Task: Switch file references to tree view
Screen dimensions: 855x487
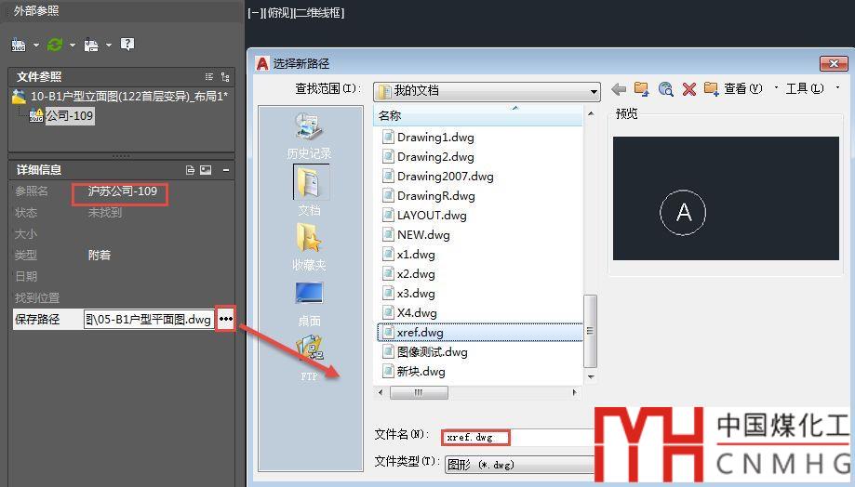Action: tap(225, 77)
